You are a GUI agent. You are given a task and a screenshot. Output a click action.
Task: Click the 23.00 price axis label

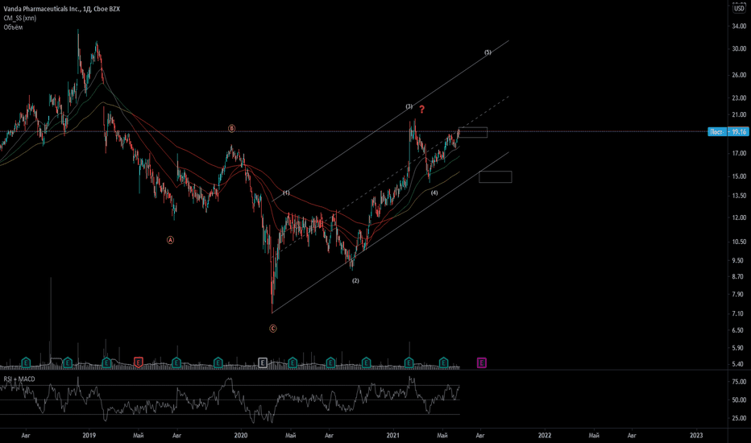tap(739, 97)
